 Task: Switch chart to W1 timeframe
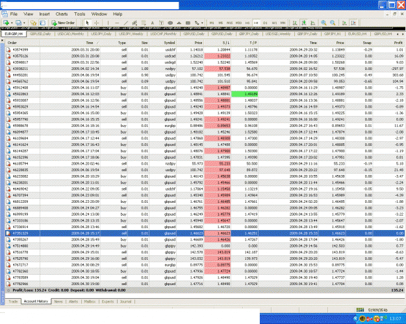pos(274,23)
